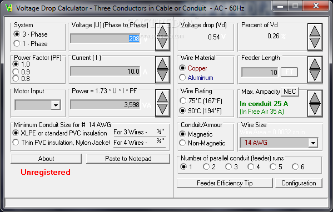Open the Configuration button
333x212 pixels.
299,183
